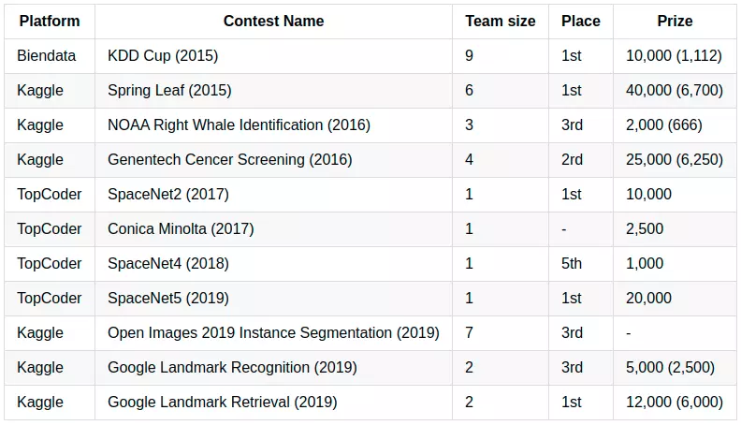The width and height of the screenshot is (741, 425).
Task: Click the Team size column header
Action: click(500, 21)
